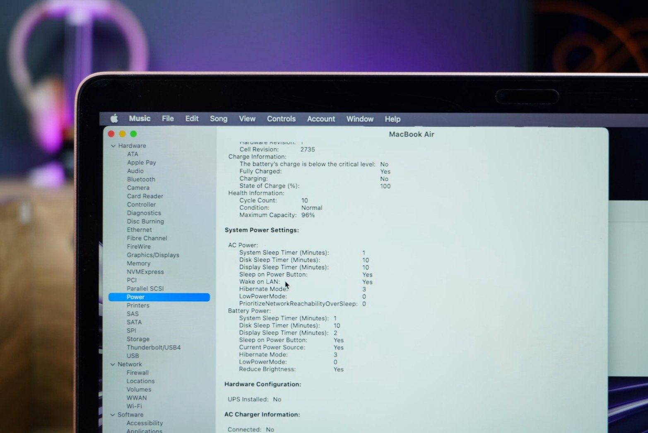Viewport: 648px width, 433px height.
Task: Select Thunderbolt/USB4 in the sidebar
Action: [154, 347]
